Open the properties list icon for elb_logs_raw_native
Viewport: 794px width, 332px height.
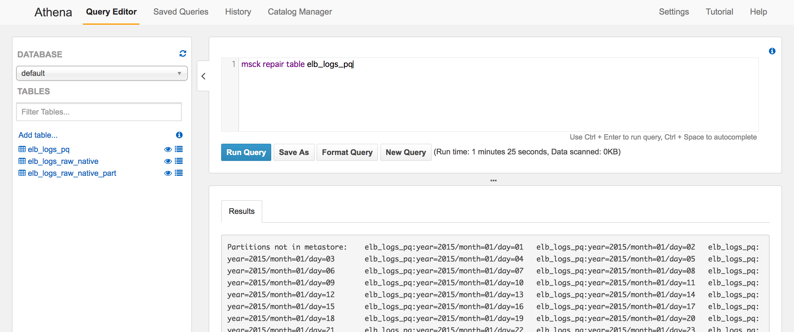pyautogui.click(x=179, y=161)
